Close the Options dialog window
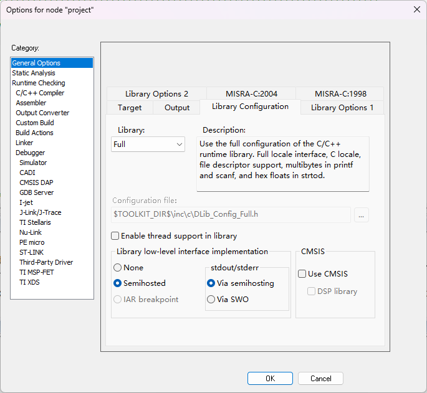 (x=416, y=9)
